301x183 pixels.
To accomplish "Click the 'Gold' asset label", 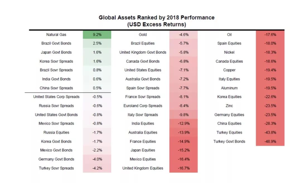I will click(143, 35).
